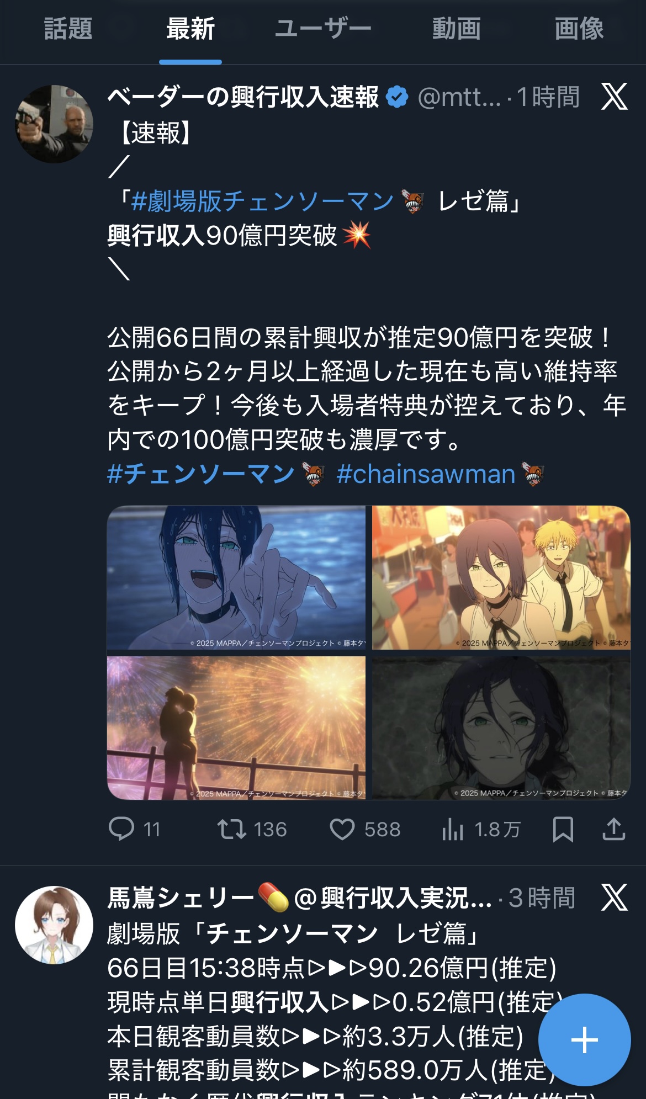View the fireworks kiss scene image

coord(236,728)
